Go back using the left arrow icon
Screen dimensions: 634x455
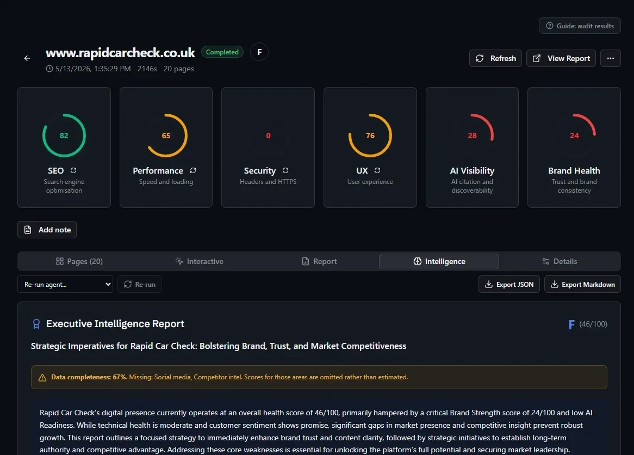coord(27,58)
